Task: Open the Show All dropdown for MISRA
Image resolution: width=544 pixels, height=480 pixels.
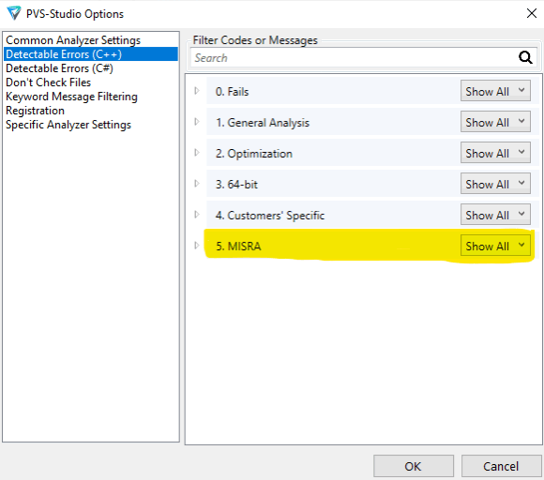Action: (495, 246)
